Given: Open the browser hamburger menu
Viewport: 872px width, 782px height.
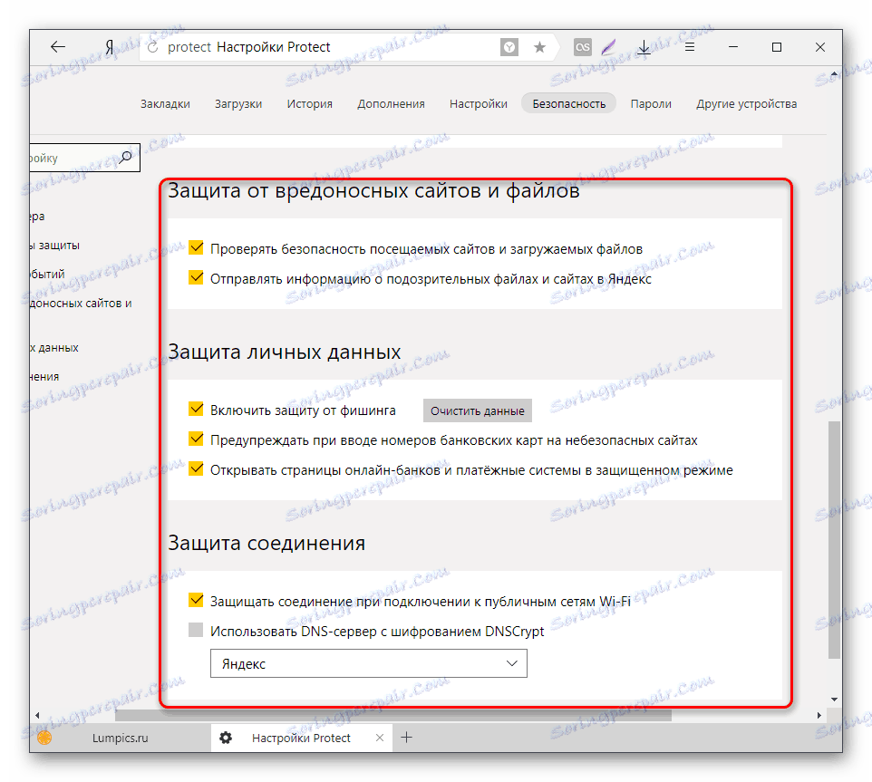Looking at the screenshot, I should point(690,47).
